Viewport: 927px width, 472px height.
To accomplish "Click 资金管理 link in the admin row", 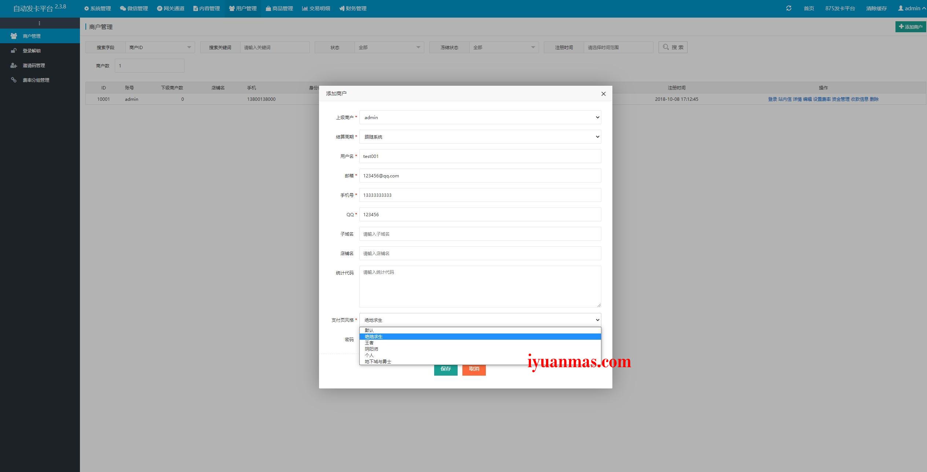I will point(840,99).
